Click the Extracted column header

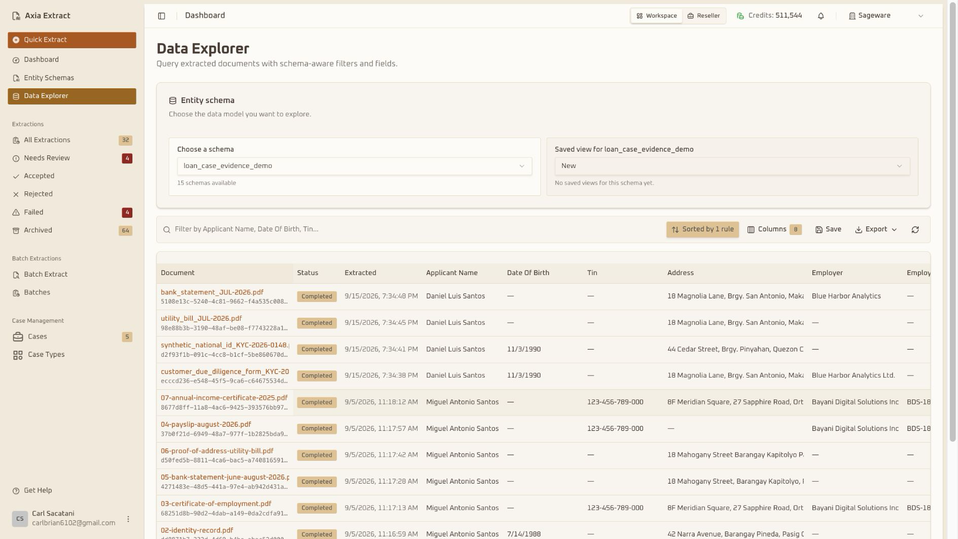360,273
